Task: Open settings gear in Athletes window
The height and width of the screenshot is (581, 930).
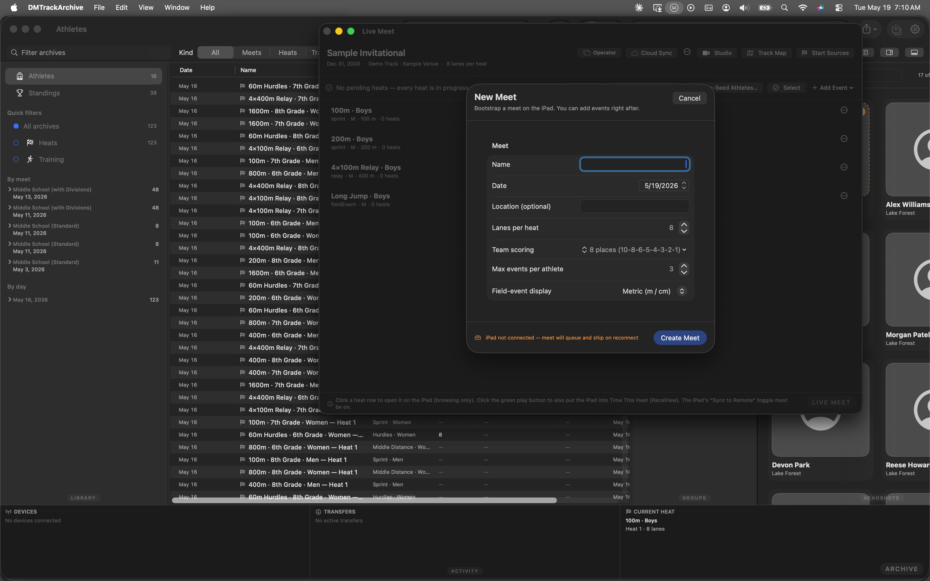Action: [915, 29]
